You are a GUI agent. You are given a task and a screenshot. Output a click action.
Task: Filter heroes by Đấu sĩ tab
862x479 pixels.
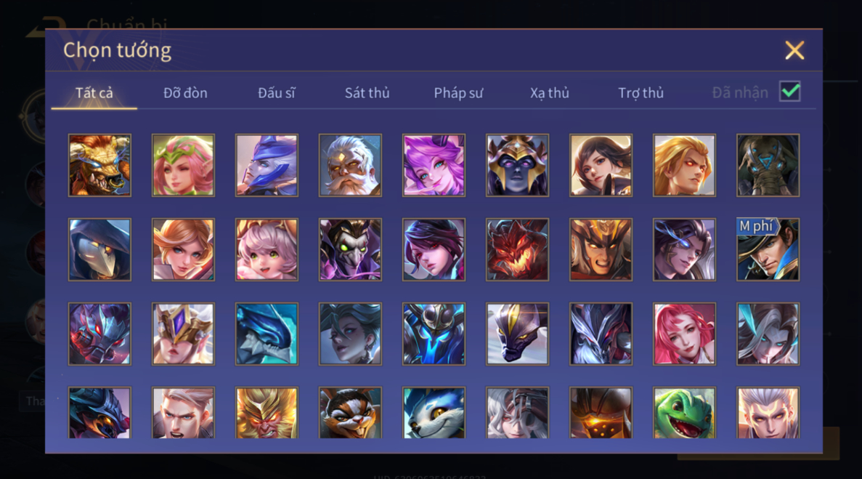click(x=277, y=93)
